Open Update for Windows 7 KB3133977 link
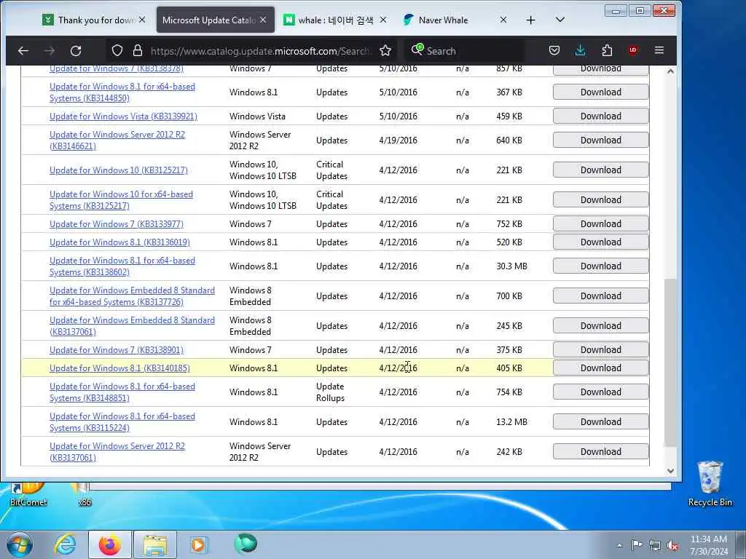Screen dimensions: 746x559 coord(117,224)
